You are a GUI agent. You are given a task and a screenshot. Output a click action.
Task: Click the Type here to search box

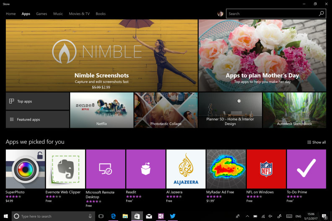coord(52,216)
